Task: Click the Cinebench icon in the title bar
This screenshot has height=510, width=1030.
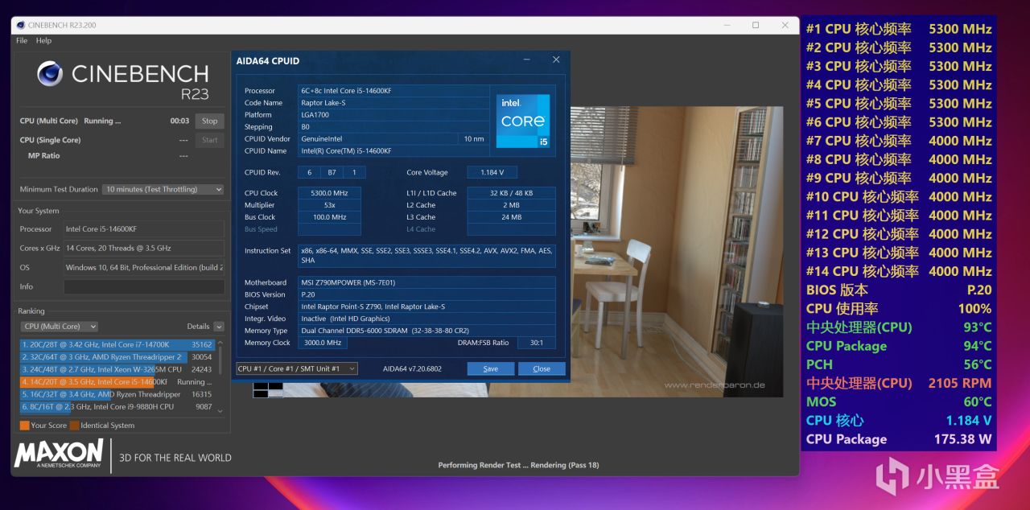Action: click(x=20, y=25)
